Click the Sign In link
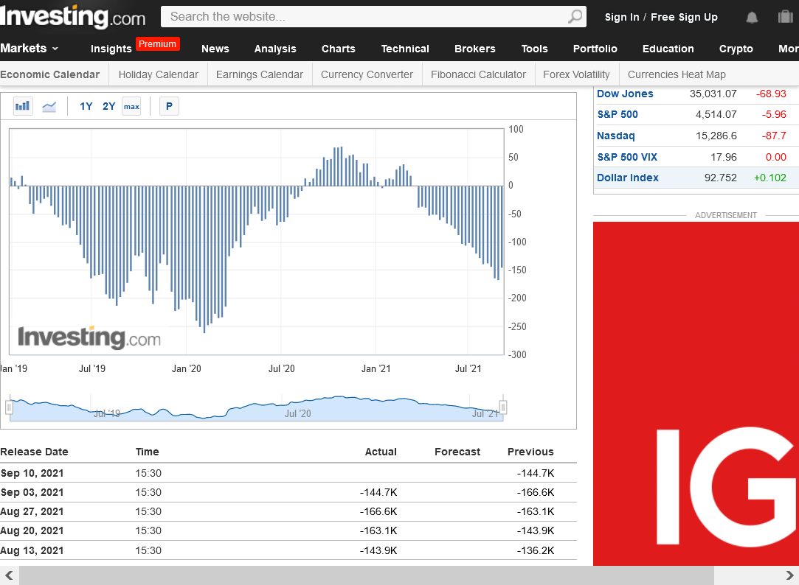The height and width of the screenshot is (585, 799). (x=622, y=17)
